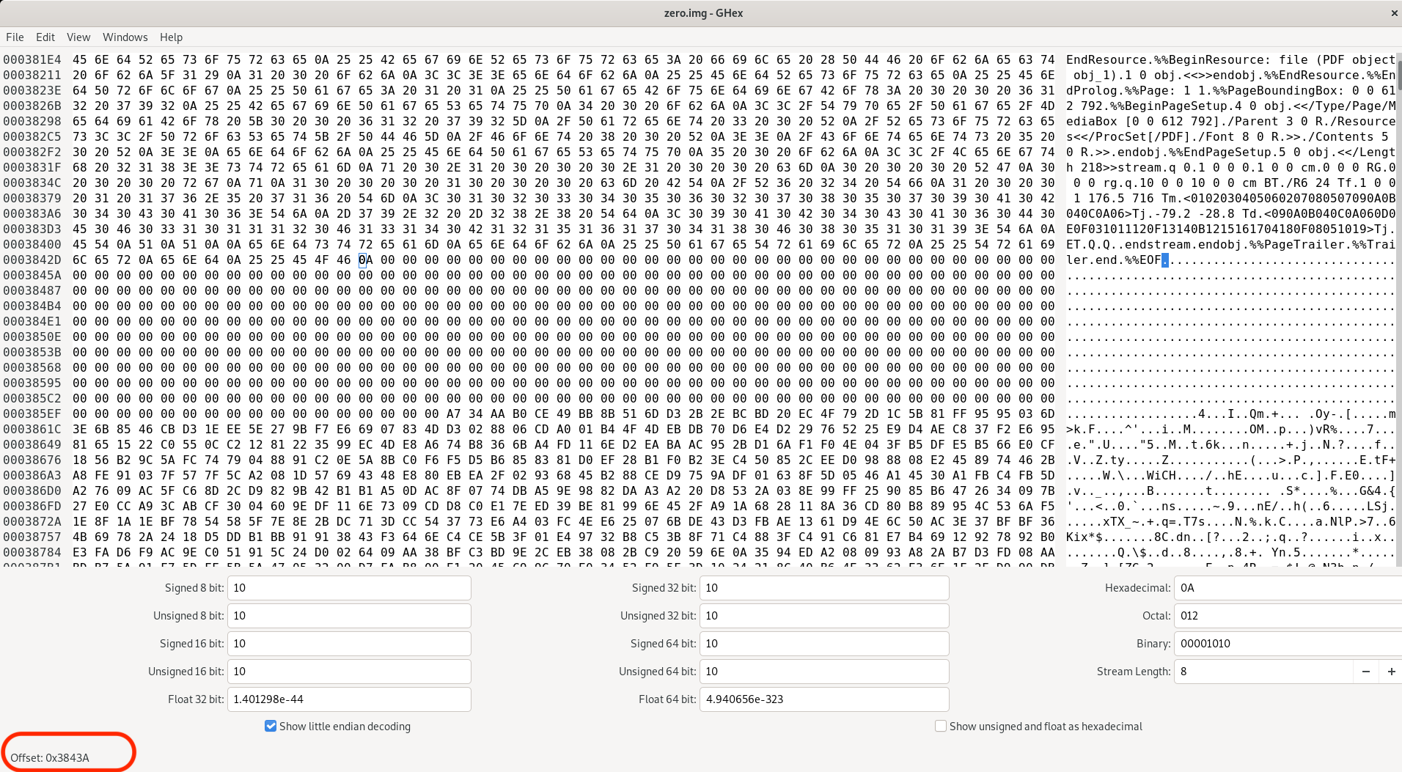The height and width of the screenshot is (772, 1402).
Task: Click the 'Offset: 0x3843A' status text
Action: [x=50, y=758]
